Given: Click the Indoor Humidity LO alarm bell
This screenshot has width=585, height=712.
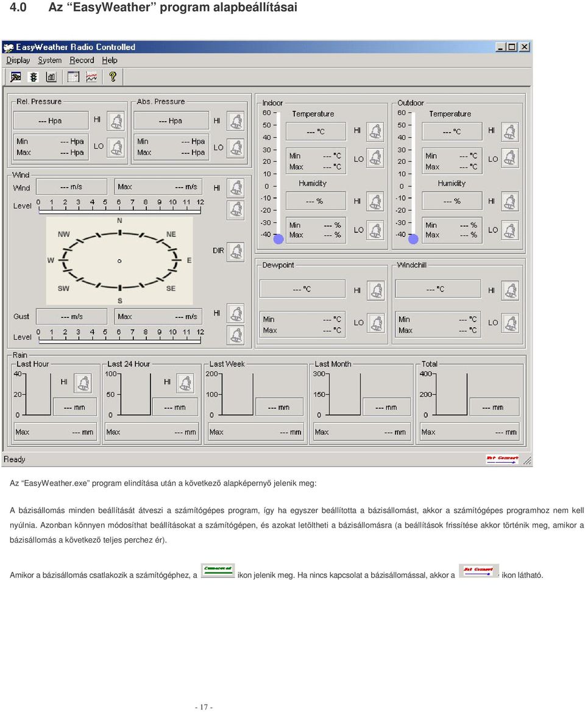Looking at the screenshot, I should (375, 231).
